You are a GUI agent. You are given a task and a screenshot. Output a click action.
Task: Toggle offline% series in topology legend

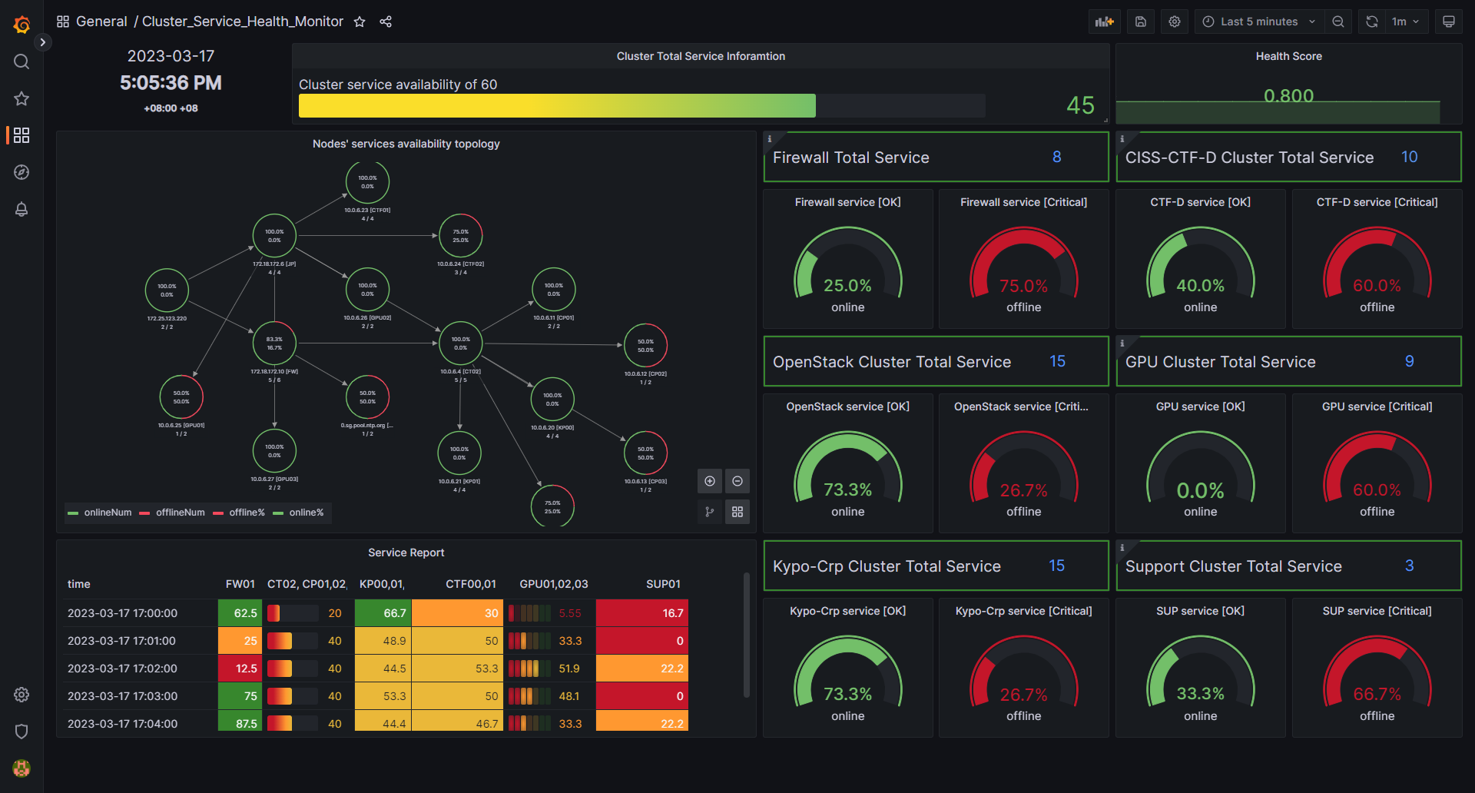[x=239, y=513]
